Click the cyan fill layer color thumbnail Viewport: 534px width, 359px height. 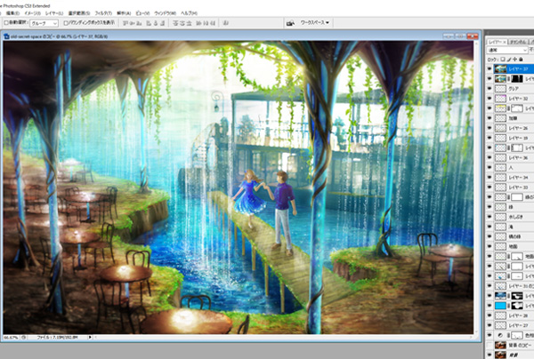click(x=500, y=306)
